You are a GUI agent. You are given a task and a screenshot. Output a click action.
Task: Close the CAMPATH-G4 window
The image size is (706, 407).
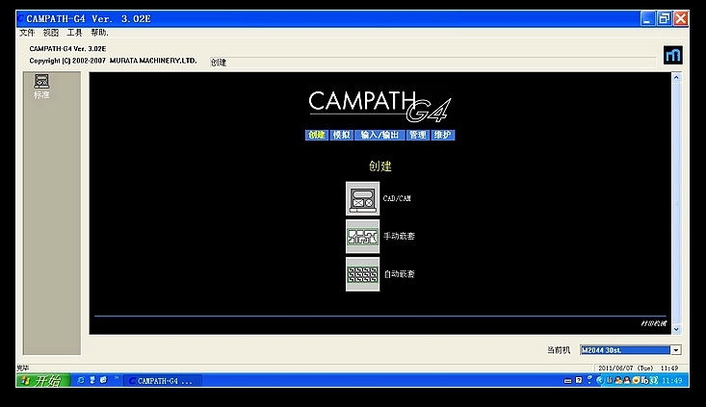(681, 19)
